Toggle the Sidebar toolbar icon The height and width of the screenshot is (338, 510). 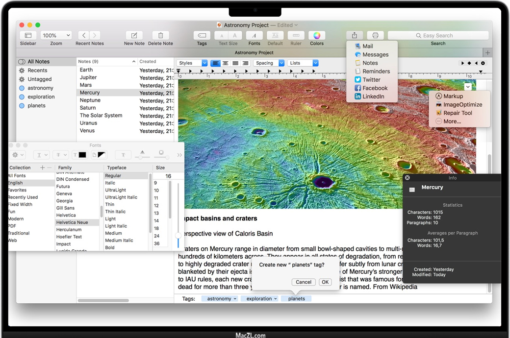[28, 35]
